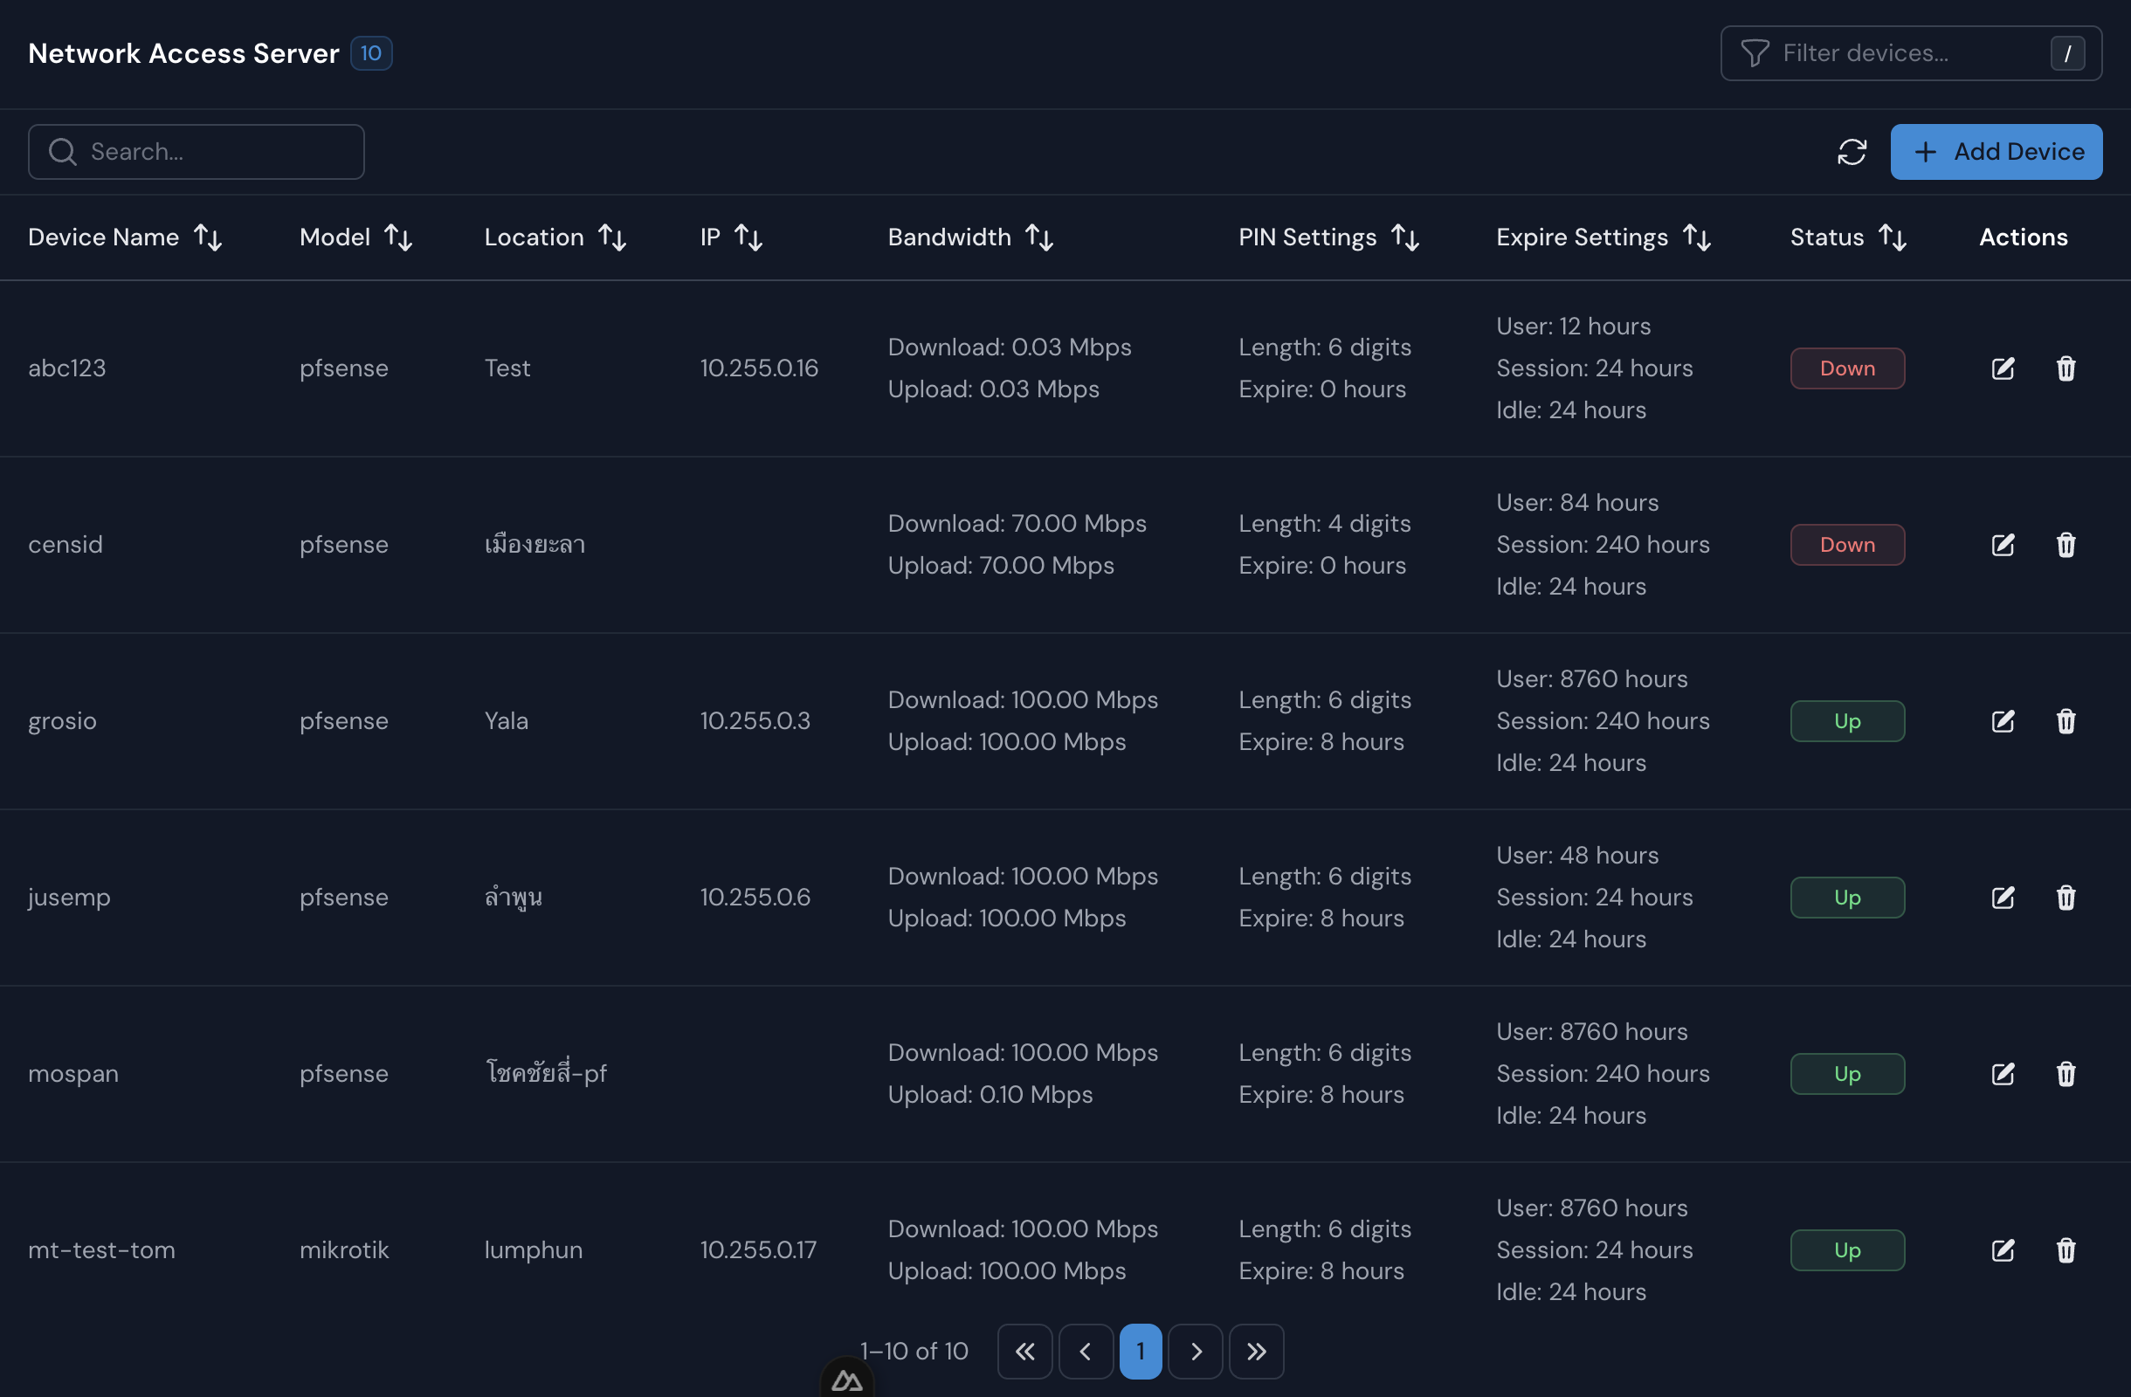Delete the censid device
The width and height of the screenshot is (2131, 1397).
coord(2065,545)
